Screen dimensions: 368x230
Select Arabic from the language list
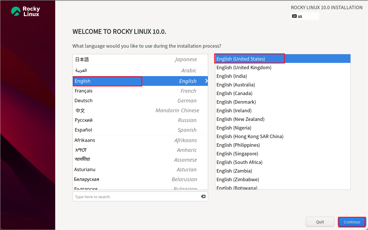(x=140, y=70)
